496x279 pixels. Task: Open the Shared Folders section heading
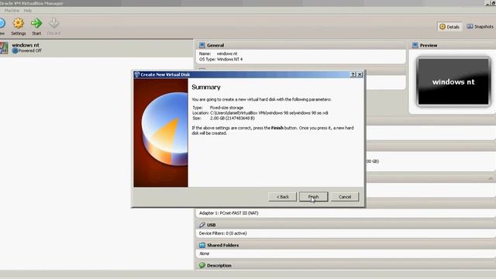pyautogui.click(x=222, y=245)
